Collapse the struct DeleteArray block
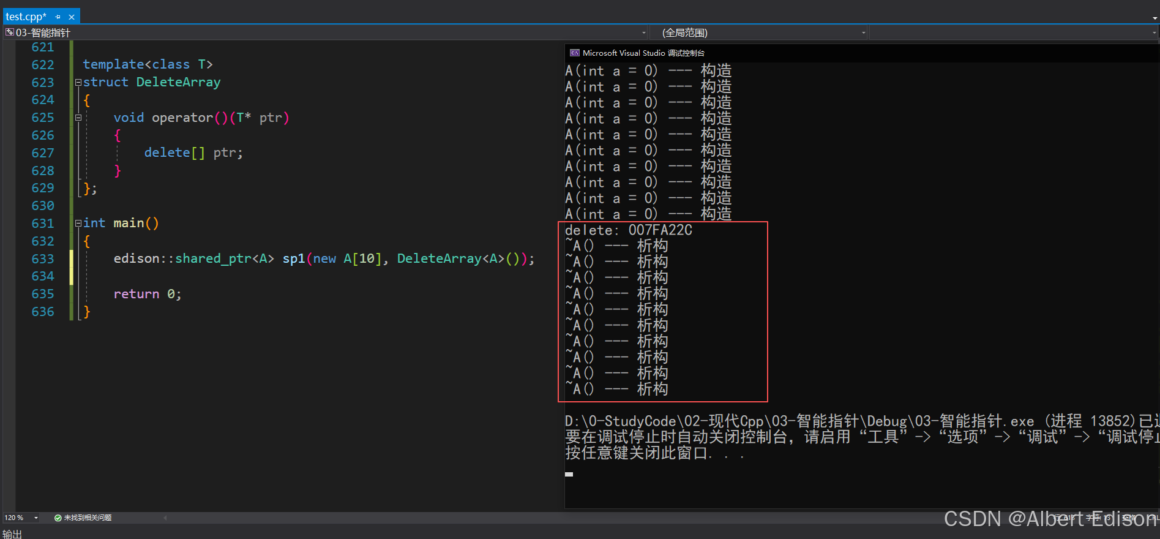Screen dimensions: 1160x539 click(x=78, y=82)
